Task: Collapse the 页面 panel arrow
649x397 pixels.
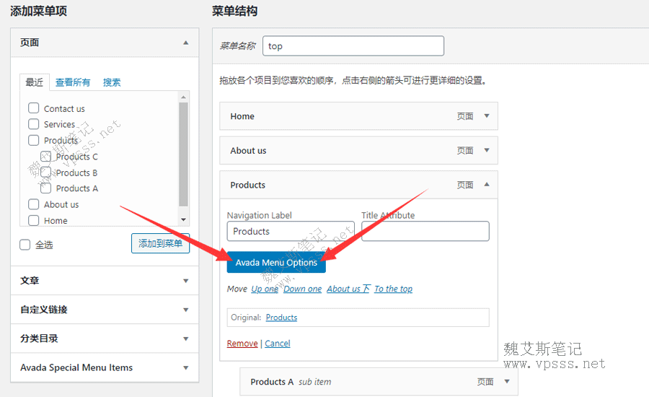Action: point(185,43)
